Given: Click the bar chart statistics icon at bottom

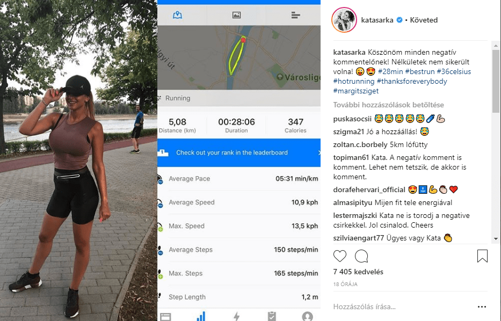Looking at the screenshot, I should pos(201,316).
